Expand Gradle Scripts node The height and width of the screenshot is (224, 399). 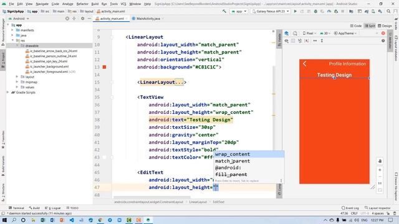coord(8,93)
